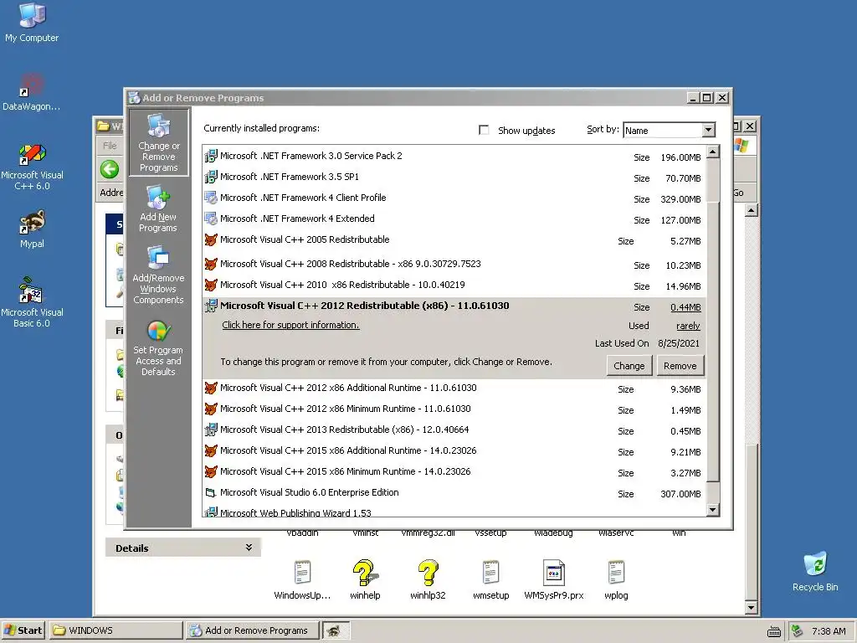Click the Start button
Screen dimensions: 857x643
tap(23, 630)
